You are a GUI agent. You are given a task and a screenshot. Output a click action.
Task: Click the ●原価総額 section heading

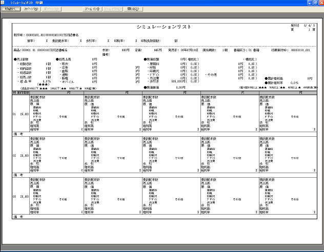point(151,59)
